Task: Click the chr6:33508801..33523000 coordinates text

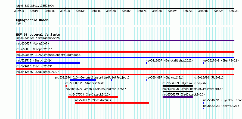Action: (x=35, y=6)
